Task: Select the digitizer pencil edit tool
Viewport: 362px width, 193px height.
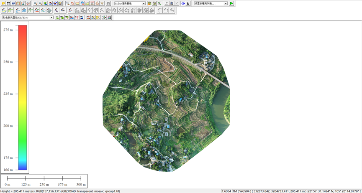Action: pyautogui.click(x=97, y=3)
